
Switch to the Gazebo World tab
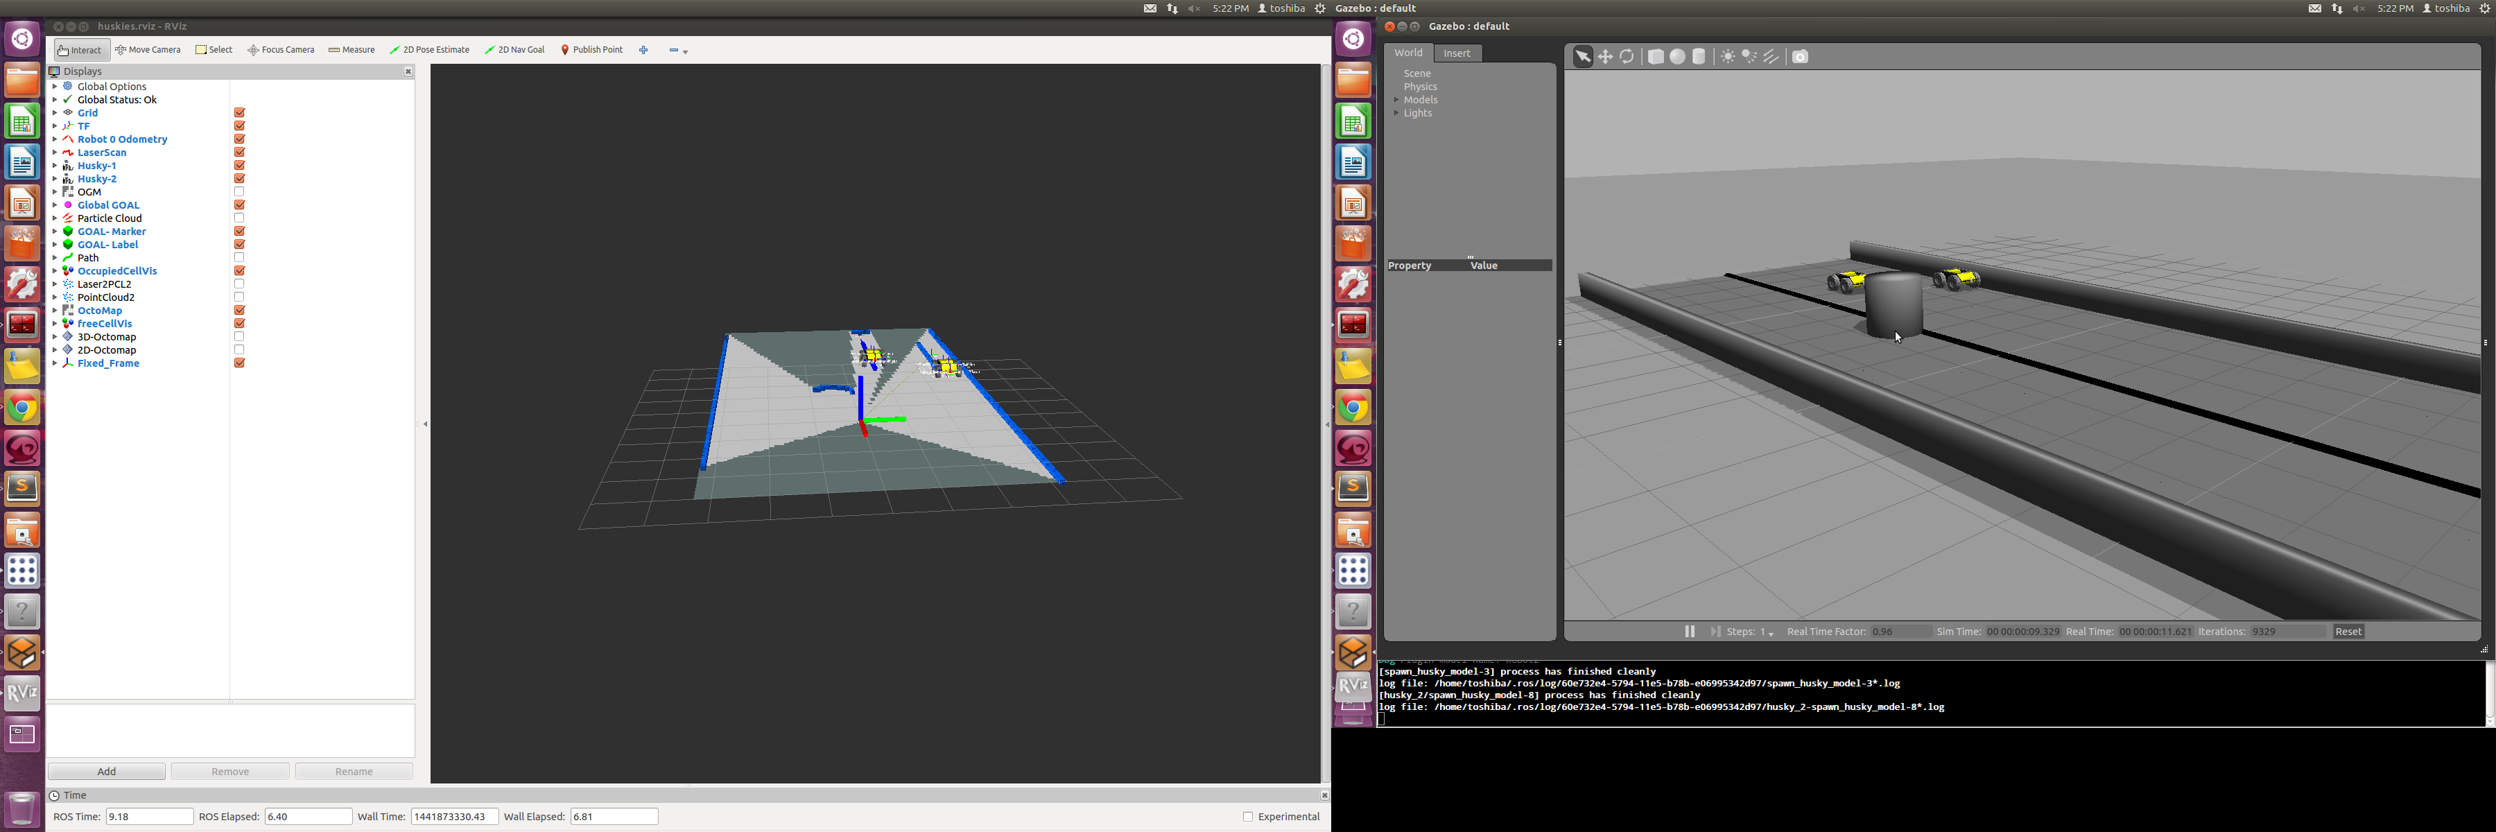pyautogui.click(x=1408, y=53)
